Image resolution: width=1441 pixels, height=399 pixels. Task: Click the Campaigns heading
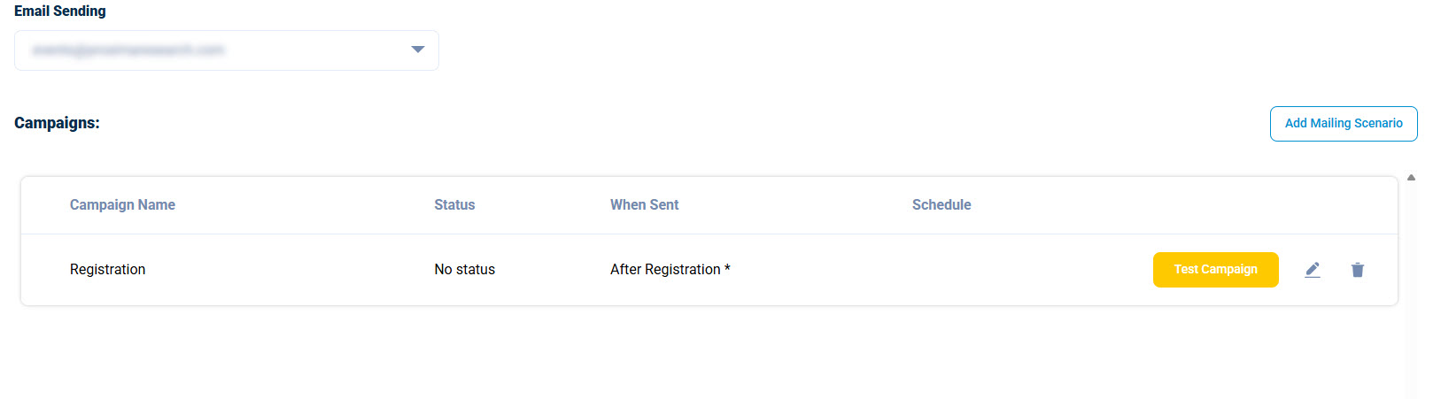(57, 123)
